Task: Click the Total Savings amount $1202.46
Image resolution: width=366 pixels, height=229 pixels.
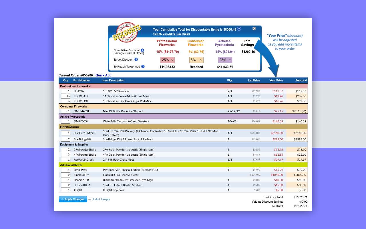Action: pyautogui.click(x=248, y=52)
